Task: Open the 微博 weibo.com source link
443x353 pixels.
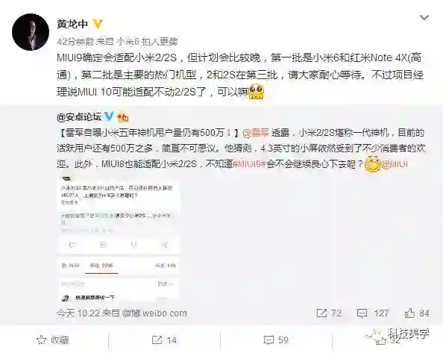Action: tap(154, 313)
